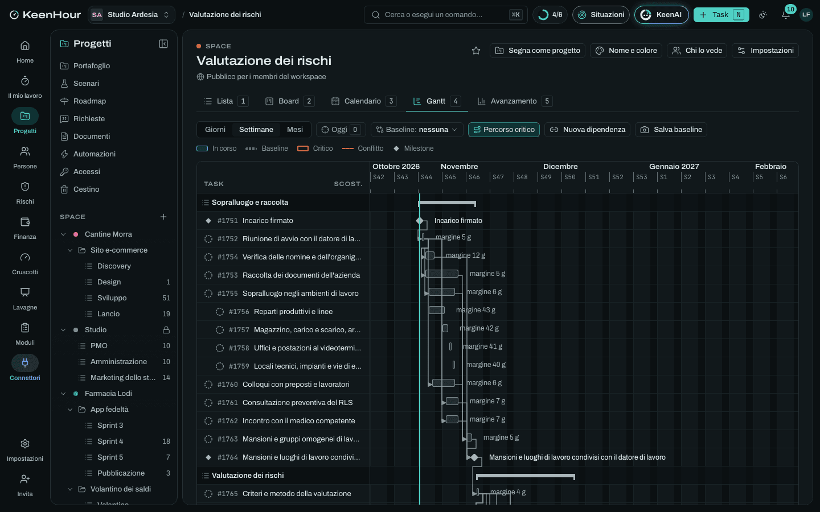This screenshot has width=820, height=512.
Task: Open the Studio Ardesia workspace switcher
Action: click(x=132, y=15)
